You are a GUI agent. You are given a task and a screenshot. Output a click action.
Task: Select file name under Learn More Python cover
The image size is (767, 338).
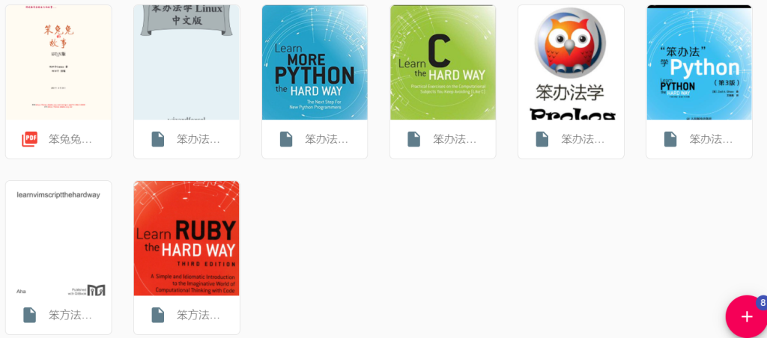click(327, 139)
